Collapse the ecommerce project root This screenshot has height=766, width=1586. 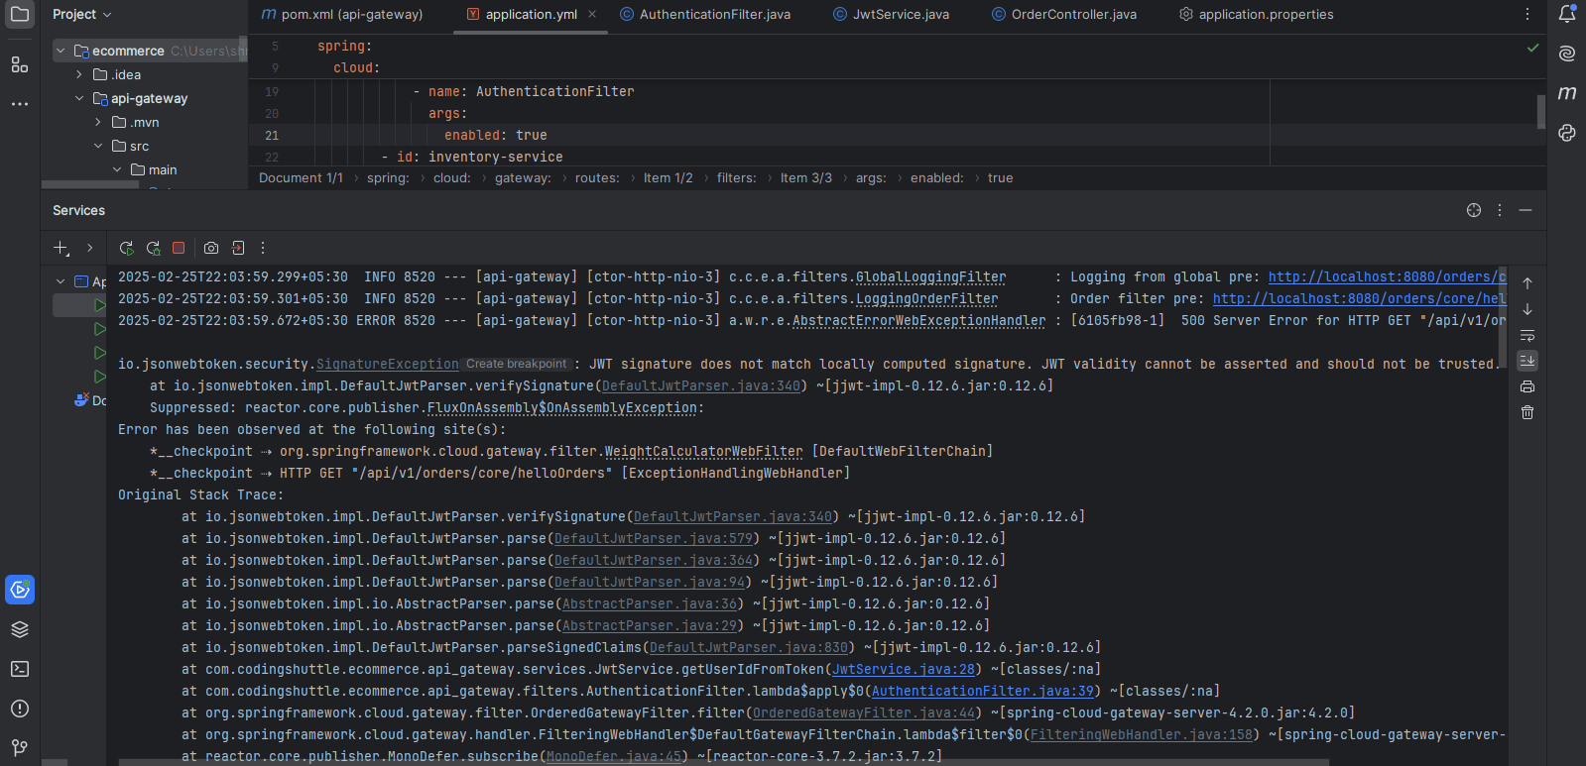point(61,51)
